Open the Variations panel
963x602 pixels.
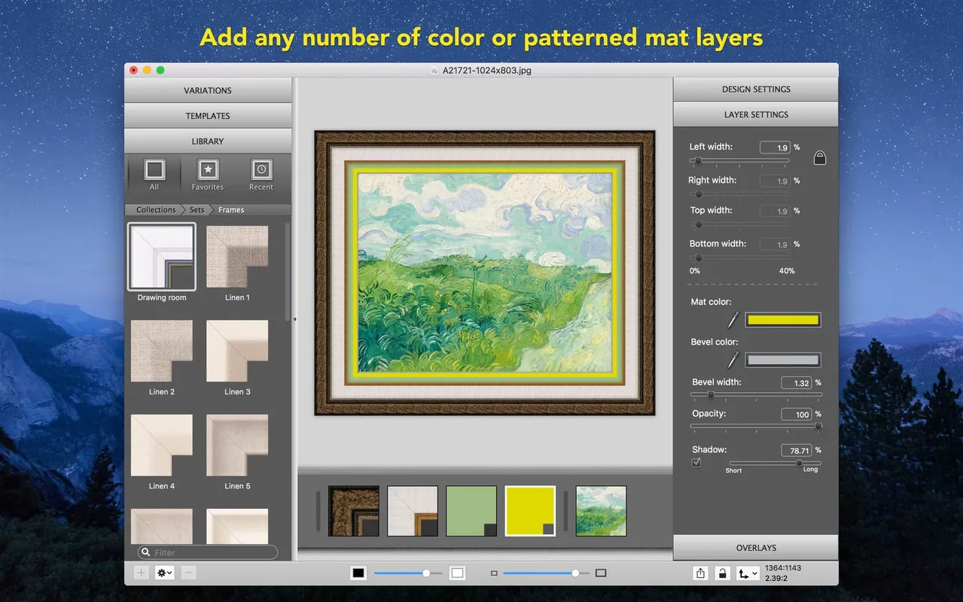tap(208, 90)
